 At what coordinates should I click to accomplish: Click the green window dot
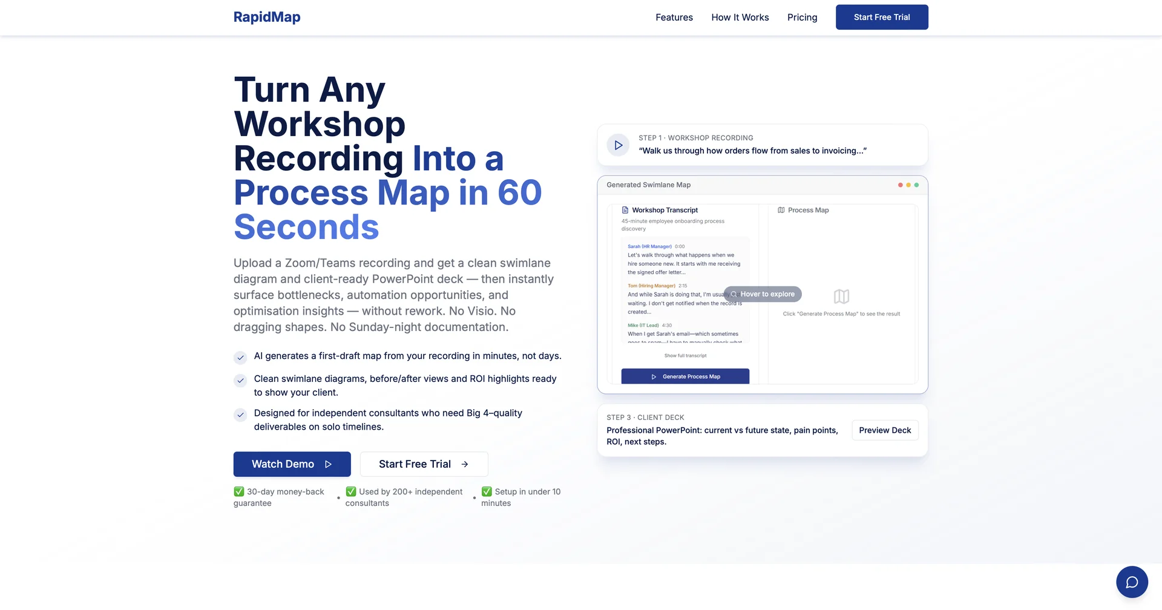916,185
